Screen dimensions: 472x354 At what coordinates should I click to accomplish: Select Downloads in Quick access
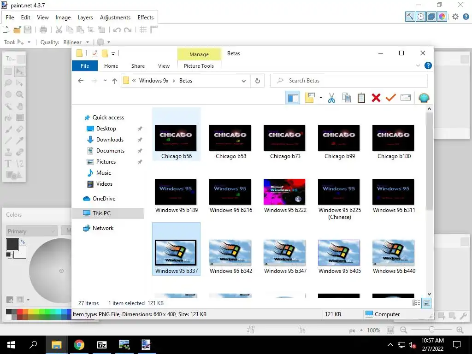tap(110, 140)
